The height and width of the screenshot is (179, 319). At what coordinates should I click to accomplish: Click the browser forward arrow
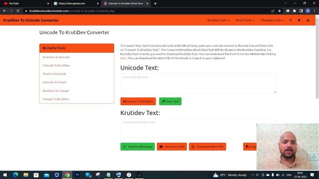[11, 11]
